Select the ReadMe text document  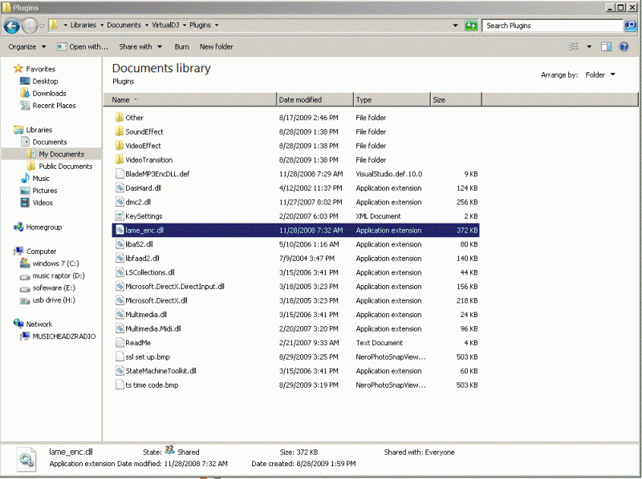tap(138, 343)
